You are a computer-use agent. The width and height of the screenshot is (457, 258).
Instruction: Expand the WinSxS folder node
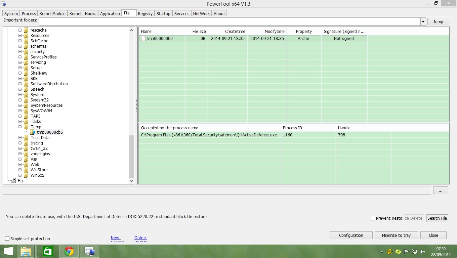20,175
